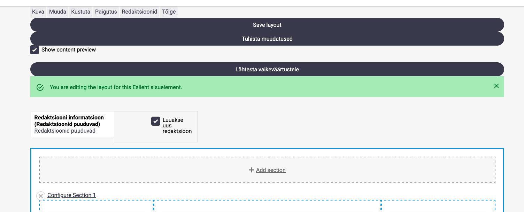Screen dimensions: 524x212
Task: Click the 'Luuakse uus redaktsioon' label text
Action: click(177, 125)
